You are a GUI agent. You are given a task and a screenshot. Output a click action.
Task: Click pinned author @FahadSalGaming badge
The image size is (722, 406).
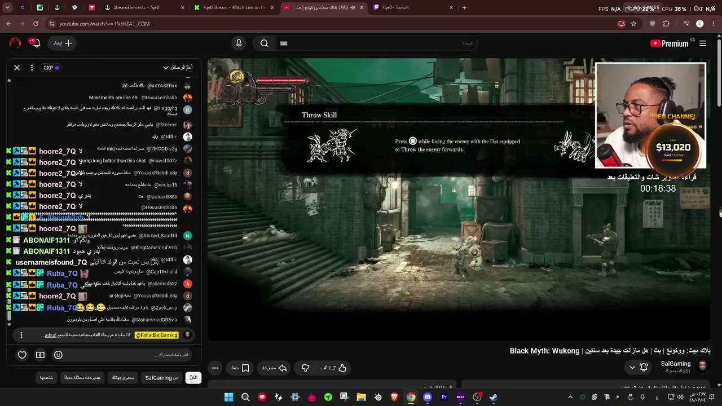[x=156, y=335]
